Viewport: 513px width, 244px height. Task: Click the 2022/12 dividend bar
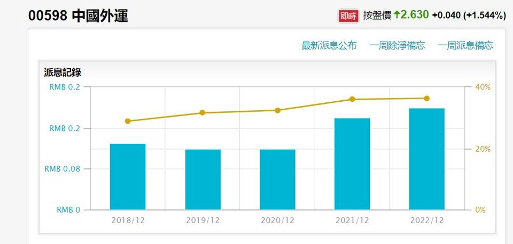[426, 159]
